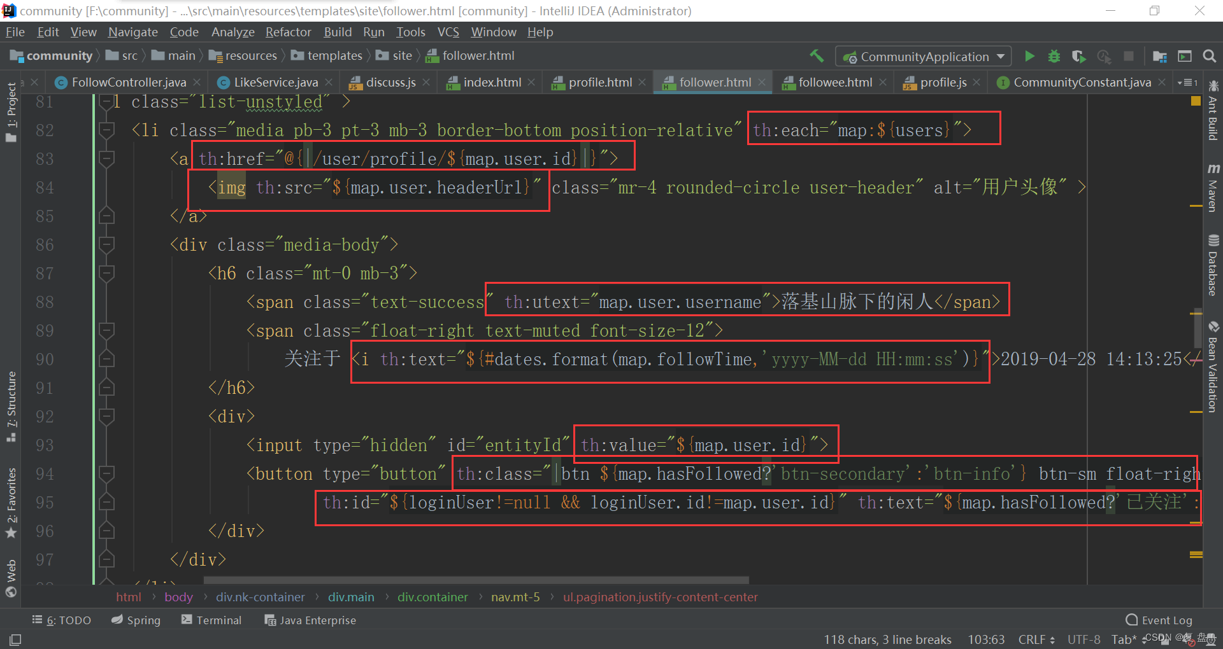
Task: Switch to FollowController.java tab
Action: point(129,82)
